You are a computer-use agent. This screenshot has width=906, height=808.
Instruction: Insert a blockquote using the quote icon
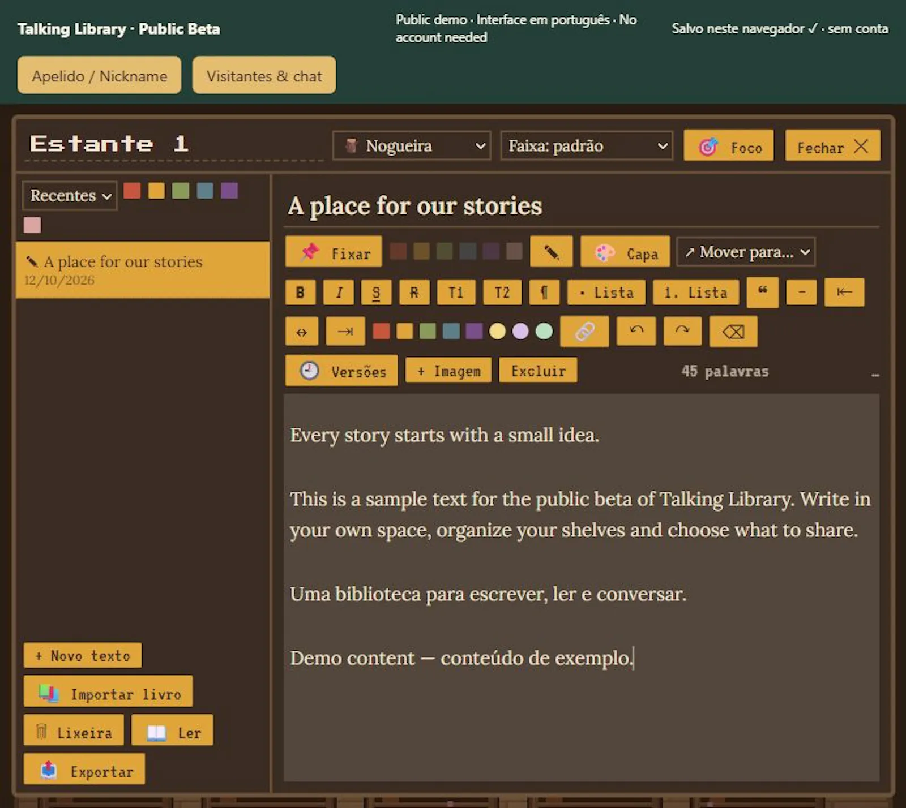[x=763, y=292]
